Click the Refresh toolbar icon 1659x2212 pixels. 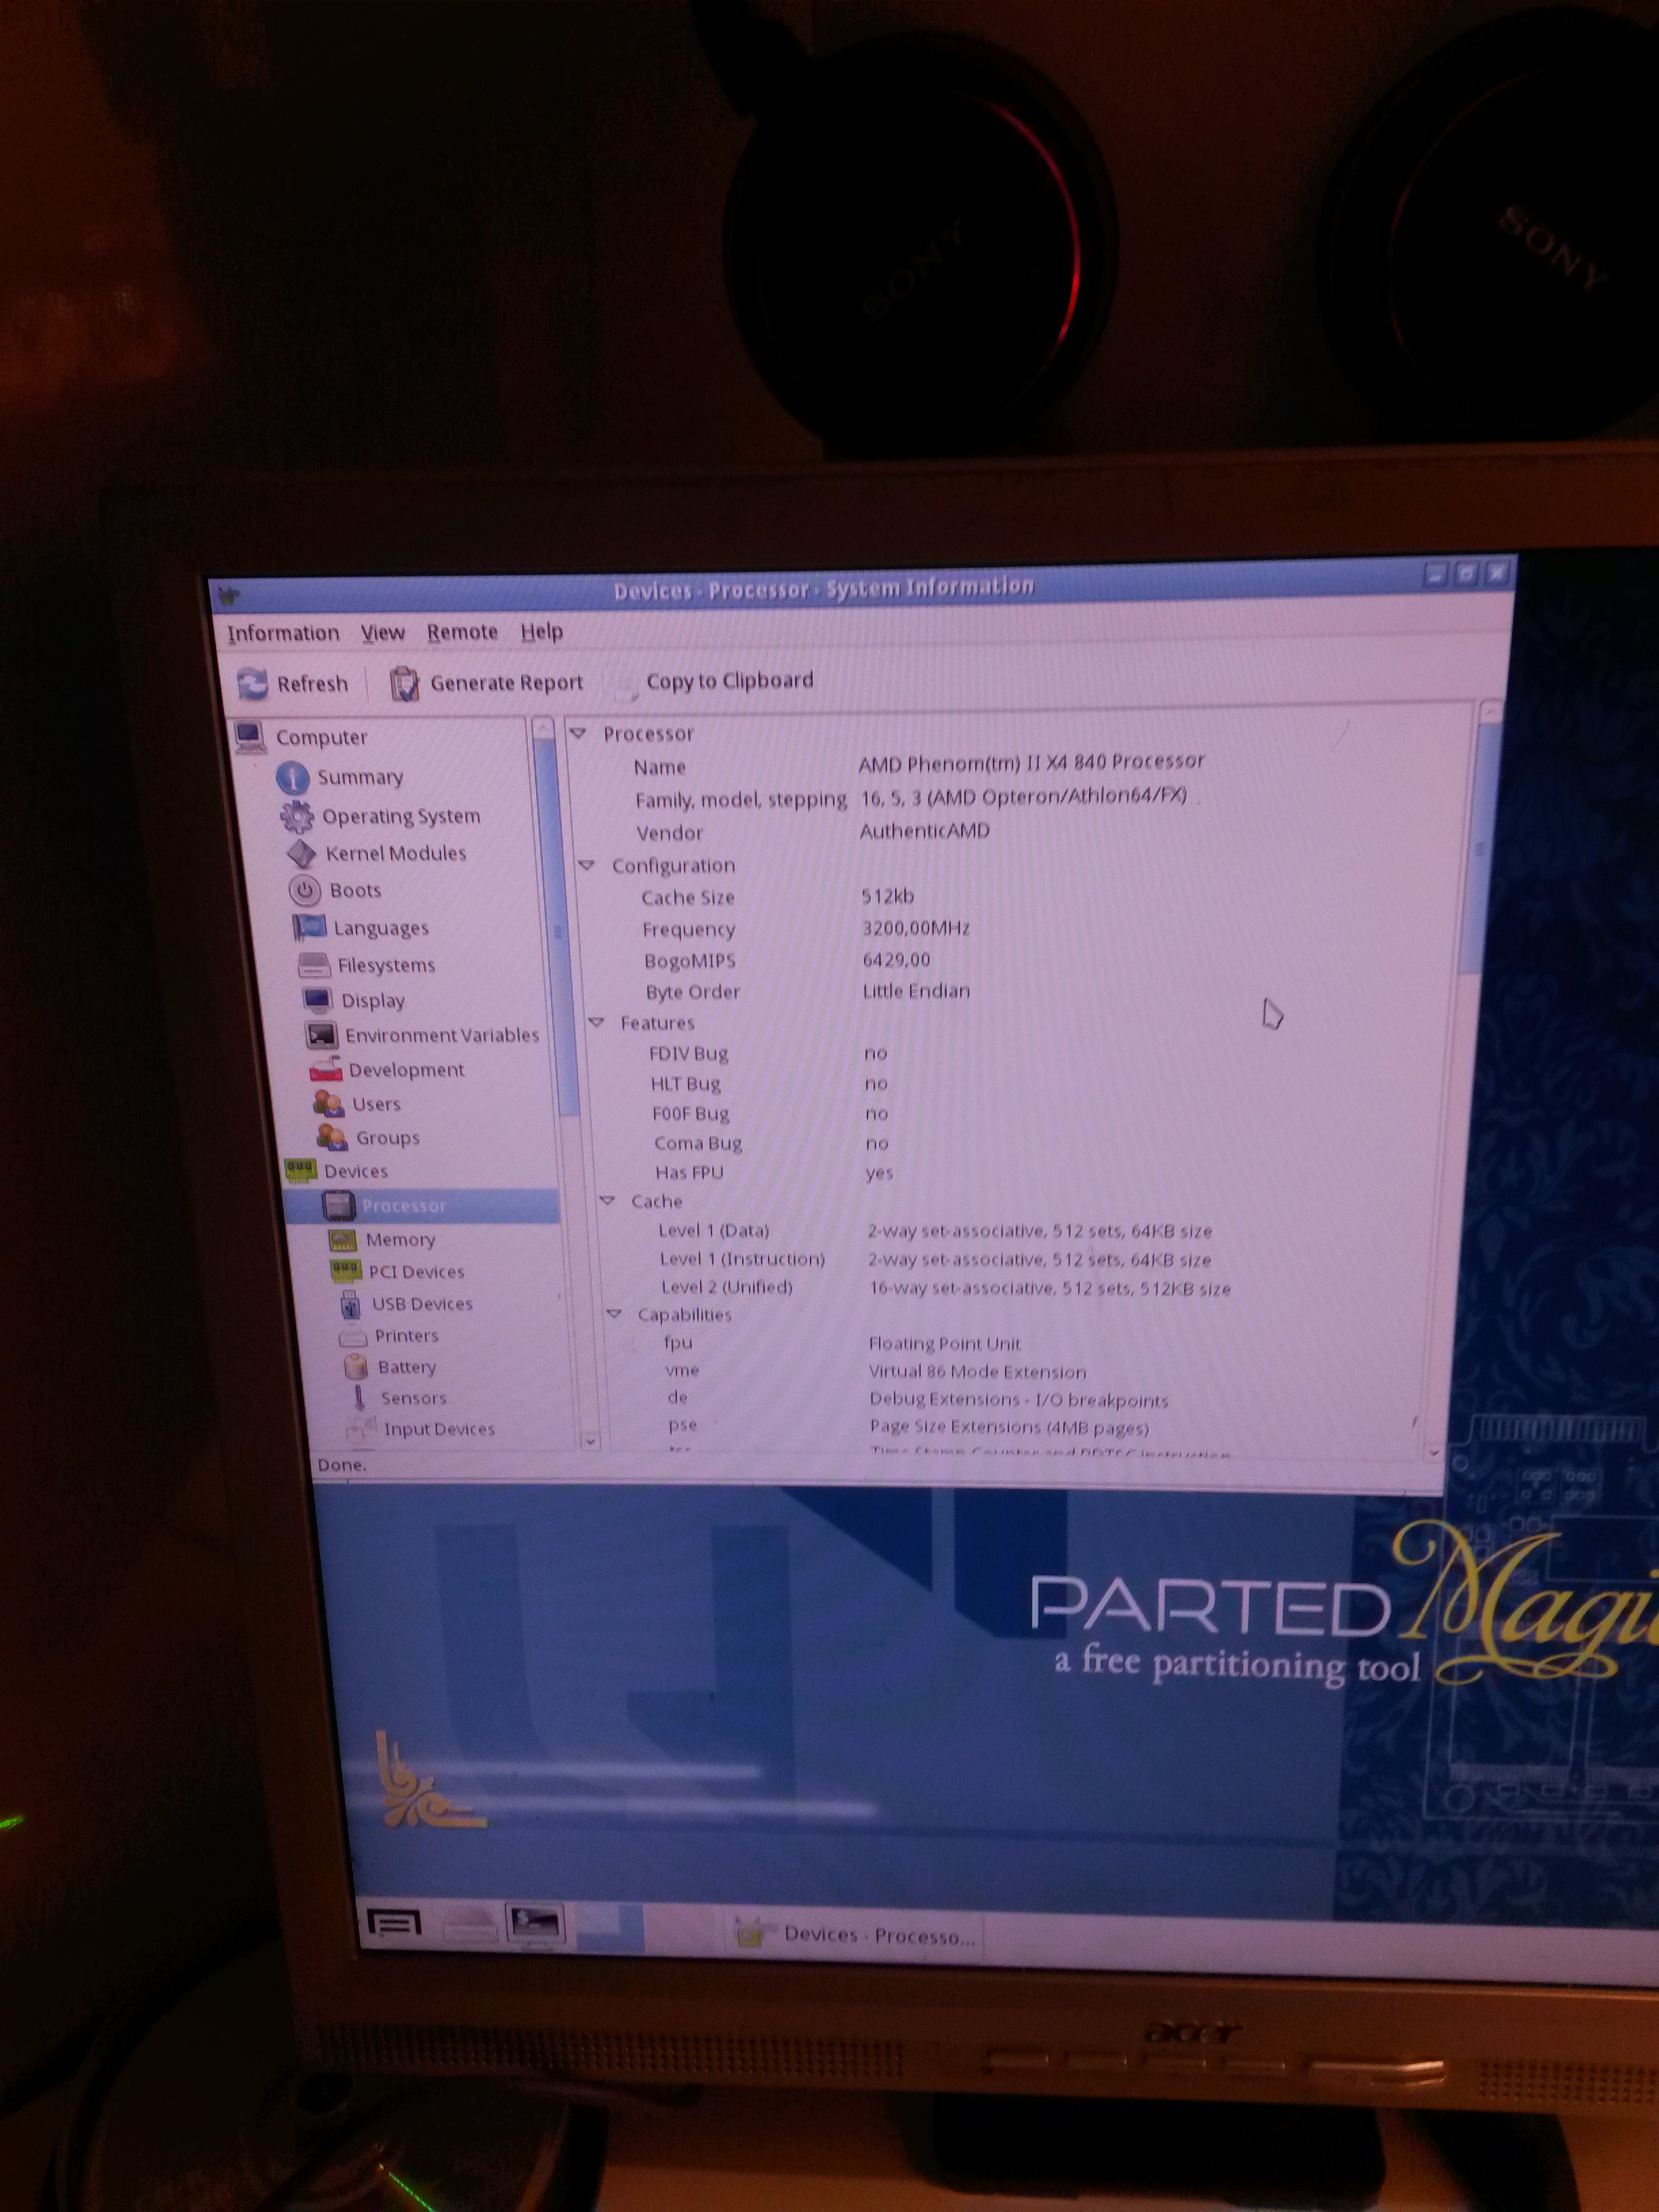252,684
